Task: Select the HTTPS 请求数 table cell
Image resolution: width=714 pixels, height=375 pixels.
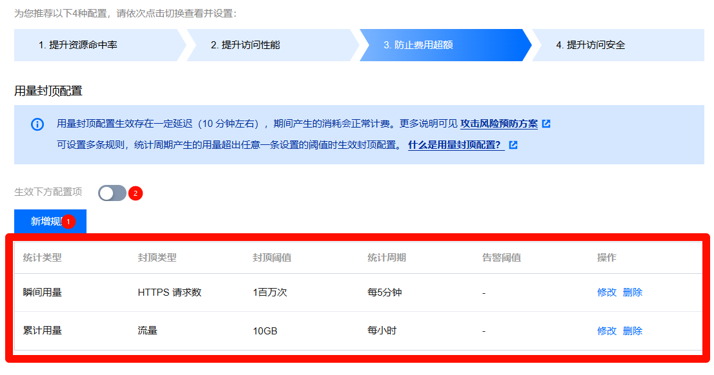Action: [x=170, y=293]
